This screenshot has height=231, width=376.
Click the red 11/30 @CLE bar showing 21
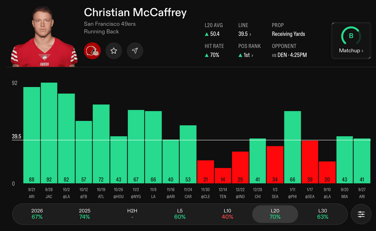coord(206,172)
